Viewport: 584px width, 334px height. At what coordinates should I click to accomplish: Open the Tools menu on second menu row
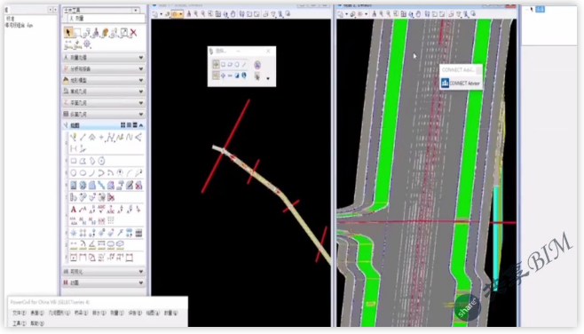(x=19, y=323)
